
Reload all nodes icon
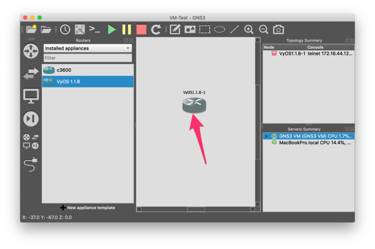pos(156,29)
